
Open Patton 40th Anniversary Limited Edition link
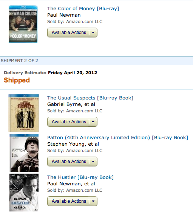(117, 137)
